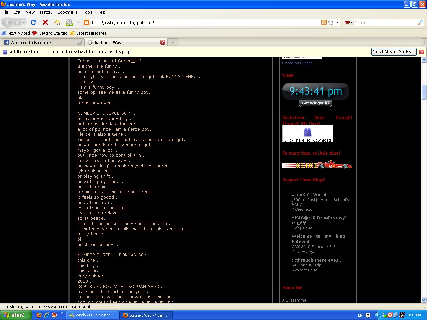
Task: Click the missing plugin download placeholder
Action: 307,133
